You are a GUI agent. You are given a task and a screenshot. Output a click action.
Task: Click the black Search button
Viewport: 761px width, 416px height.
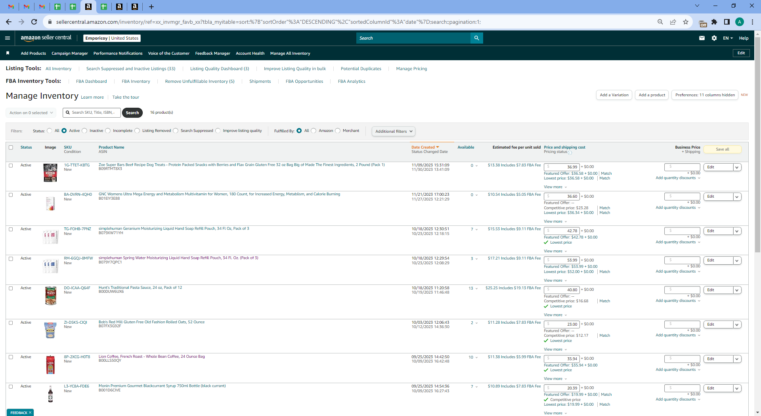[132, 113]
